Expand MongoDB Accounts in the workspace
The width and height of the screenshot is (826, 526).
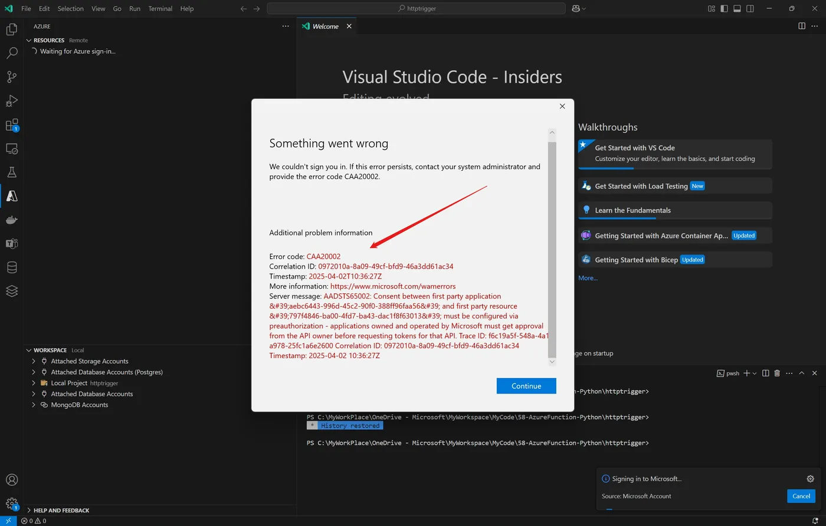33,405
